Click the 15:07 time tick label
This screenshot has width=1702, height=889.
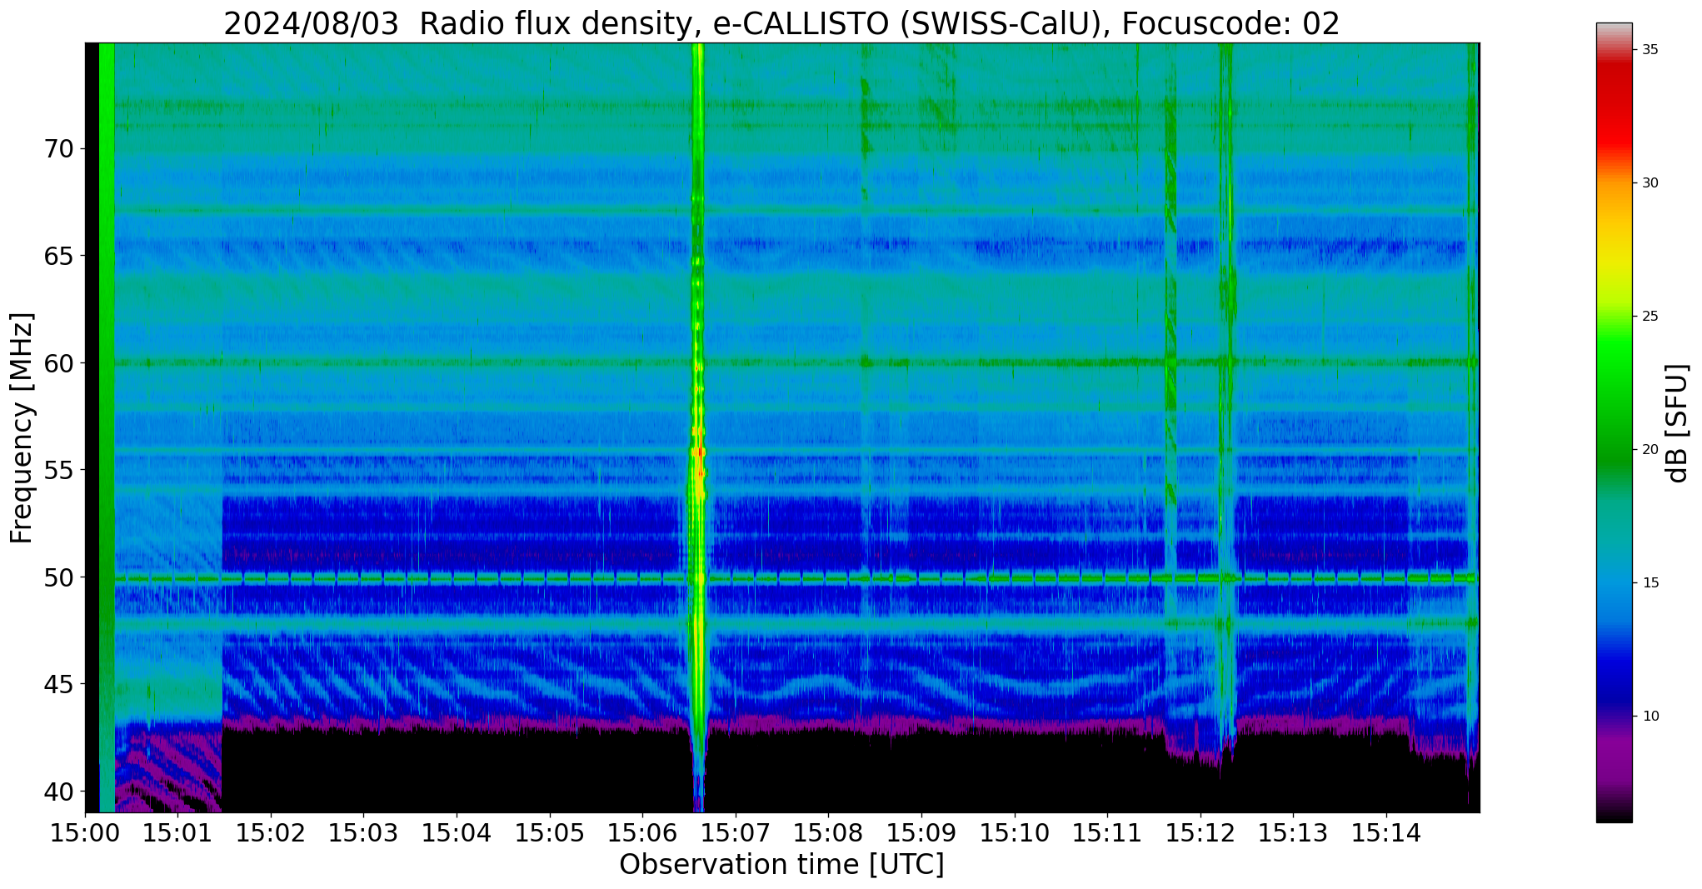(x=736, y=833)
